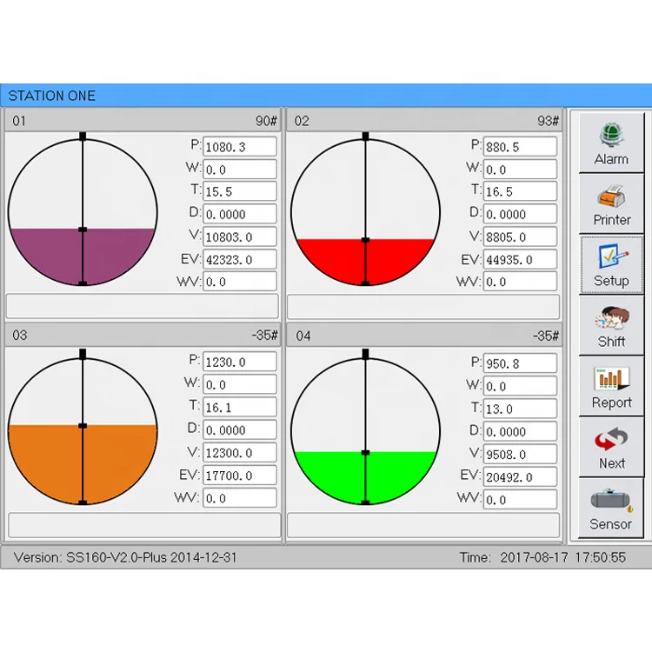652x652 pixels.
Task: Click tank 03 V field 12300.0
Action: (240, 452)
